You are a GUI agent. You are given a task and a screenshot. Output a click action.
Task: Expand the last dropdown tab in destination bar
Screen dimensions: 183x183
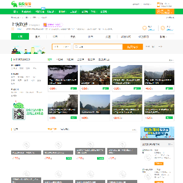pos(163,37)
